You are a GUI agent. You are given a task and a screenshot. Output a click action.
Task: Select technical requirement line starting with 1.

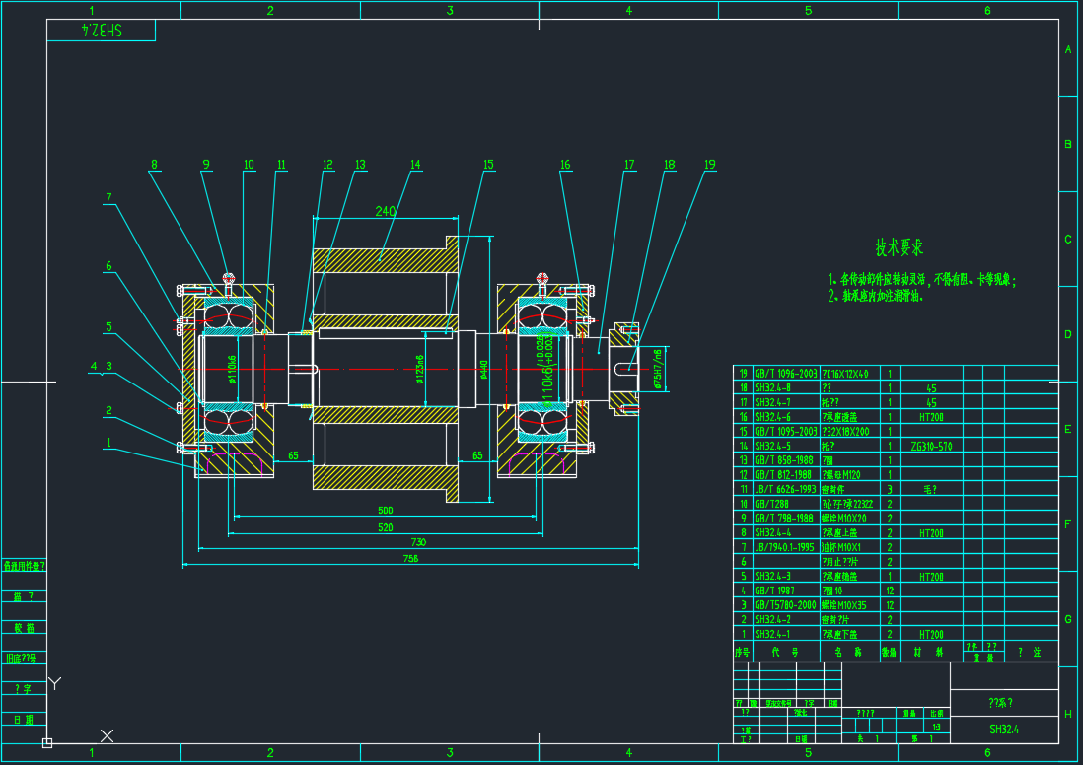pyautogui.click(x=922, y=280)
